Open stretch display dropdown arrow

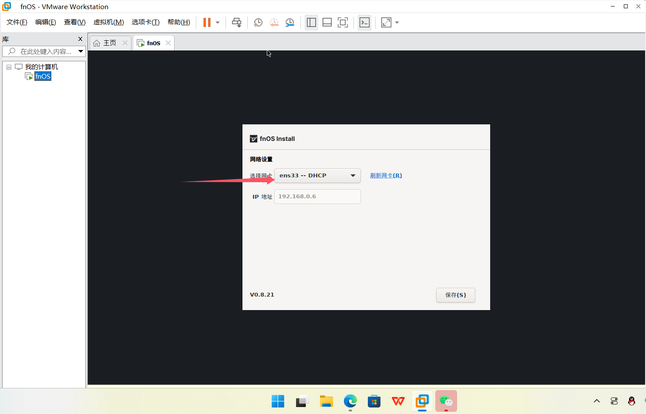397,23
